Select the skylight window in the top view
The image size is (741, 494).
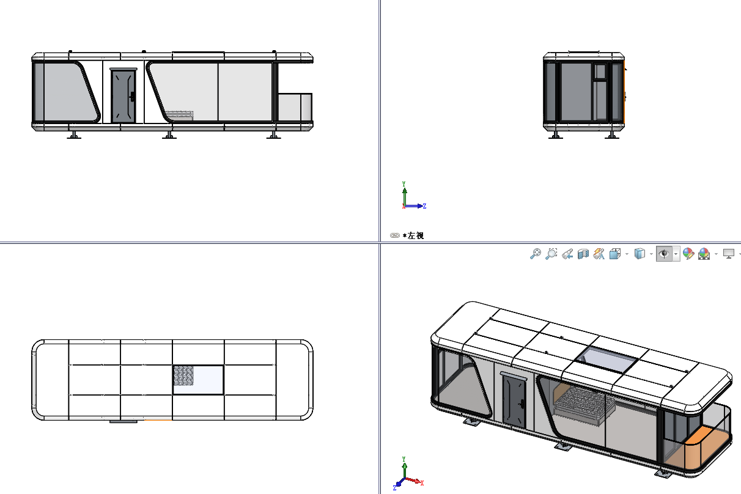click(198, 380)
